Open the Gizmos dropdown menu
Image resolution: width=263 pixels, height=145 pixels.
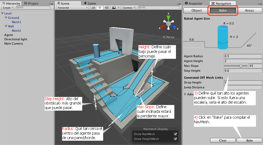[x=129, y=8]
